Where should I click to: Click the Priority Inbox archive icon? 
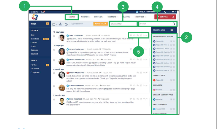click(x=172, y=30)
